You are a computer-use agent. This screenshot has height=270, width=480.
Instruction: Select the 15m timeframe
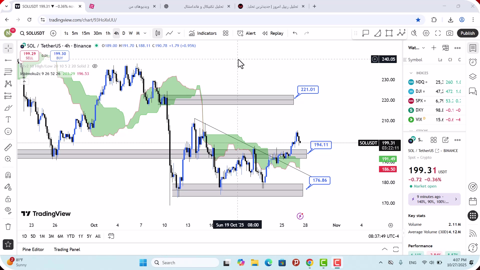[86, 33]
